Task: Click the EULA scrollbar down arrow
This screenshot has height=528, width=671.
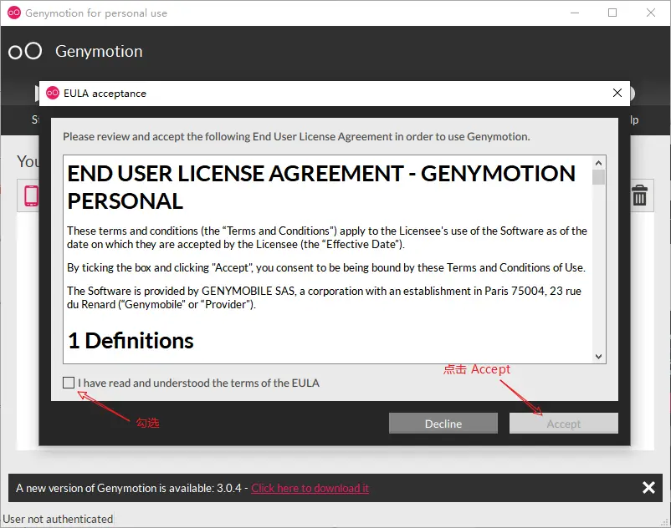Action: coord(598,356)
